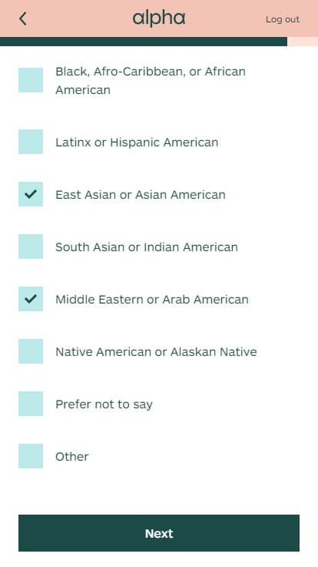The height and width of the screenshot is (567, 318).
Task: Select the Latinx or Hispanic American checkbox
Action: point(31,142)
